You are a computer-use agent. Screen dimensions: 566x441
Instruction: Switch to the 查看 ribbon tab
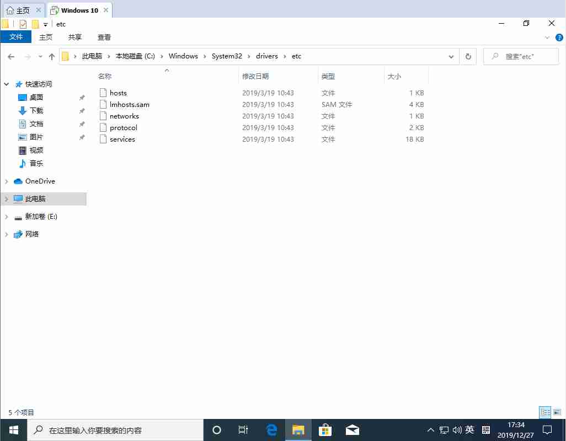pyautogui.click(x=104, y=37)
